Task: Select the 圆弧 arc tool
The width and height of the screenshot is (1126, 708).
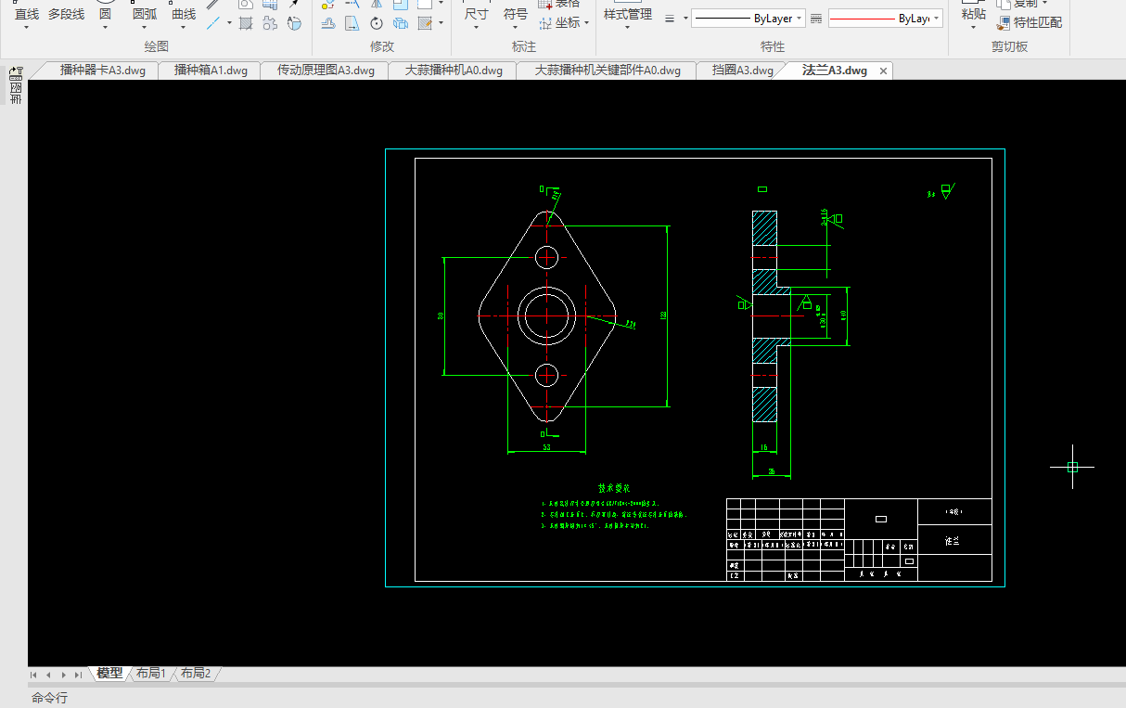Action: tap(145, 15)
